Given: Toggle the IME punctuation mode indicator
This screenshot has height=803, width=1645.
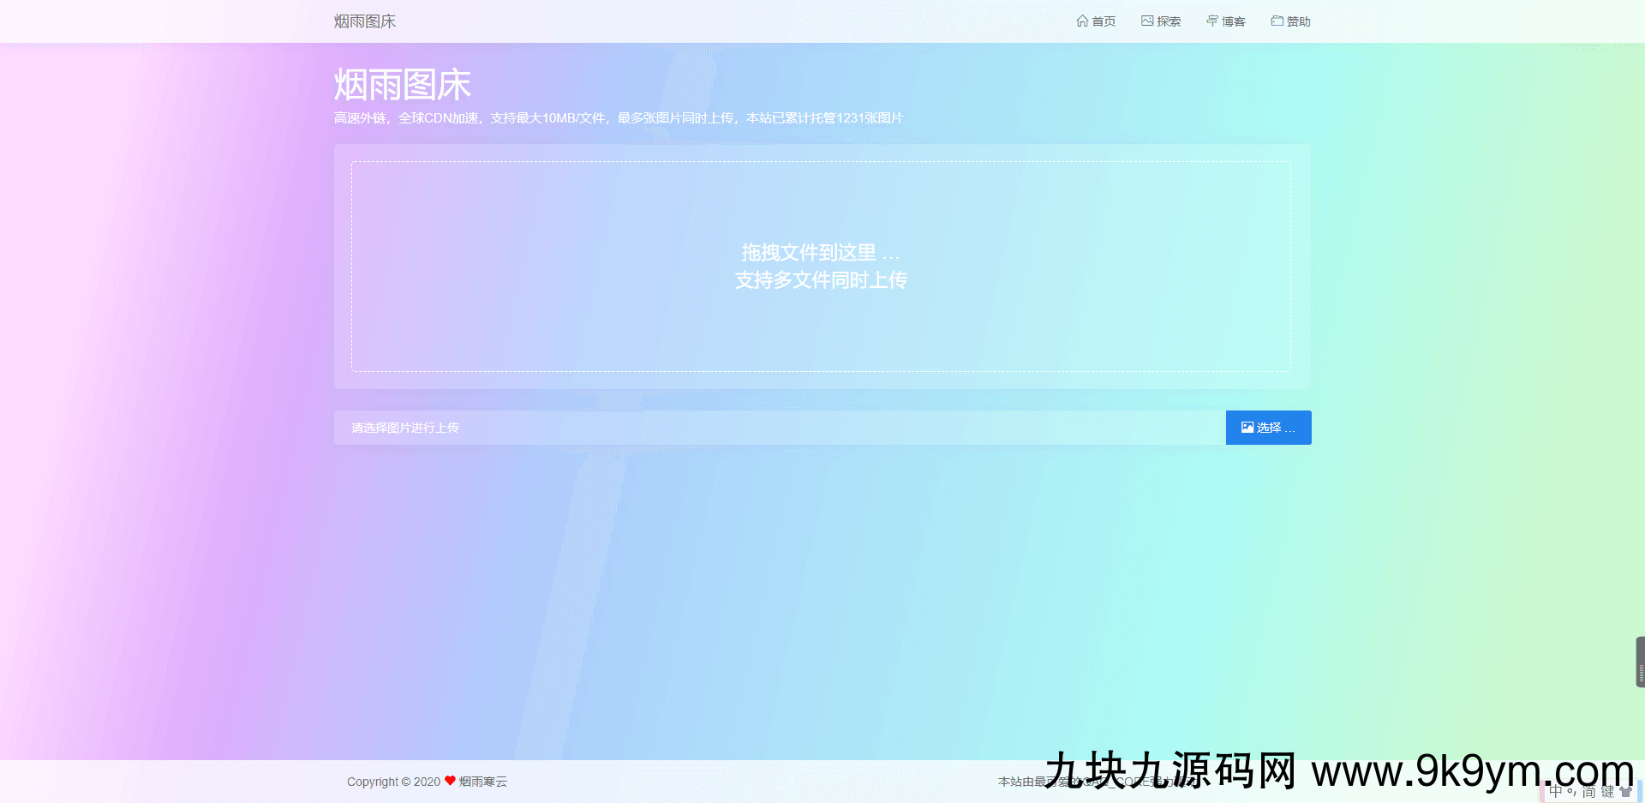Looking at the screenshot, I should tap(1572, 792).
